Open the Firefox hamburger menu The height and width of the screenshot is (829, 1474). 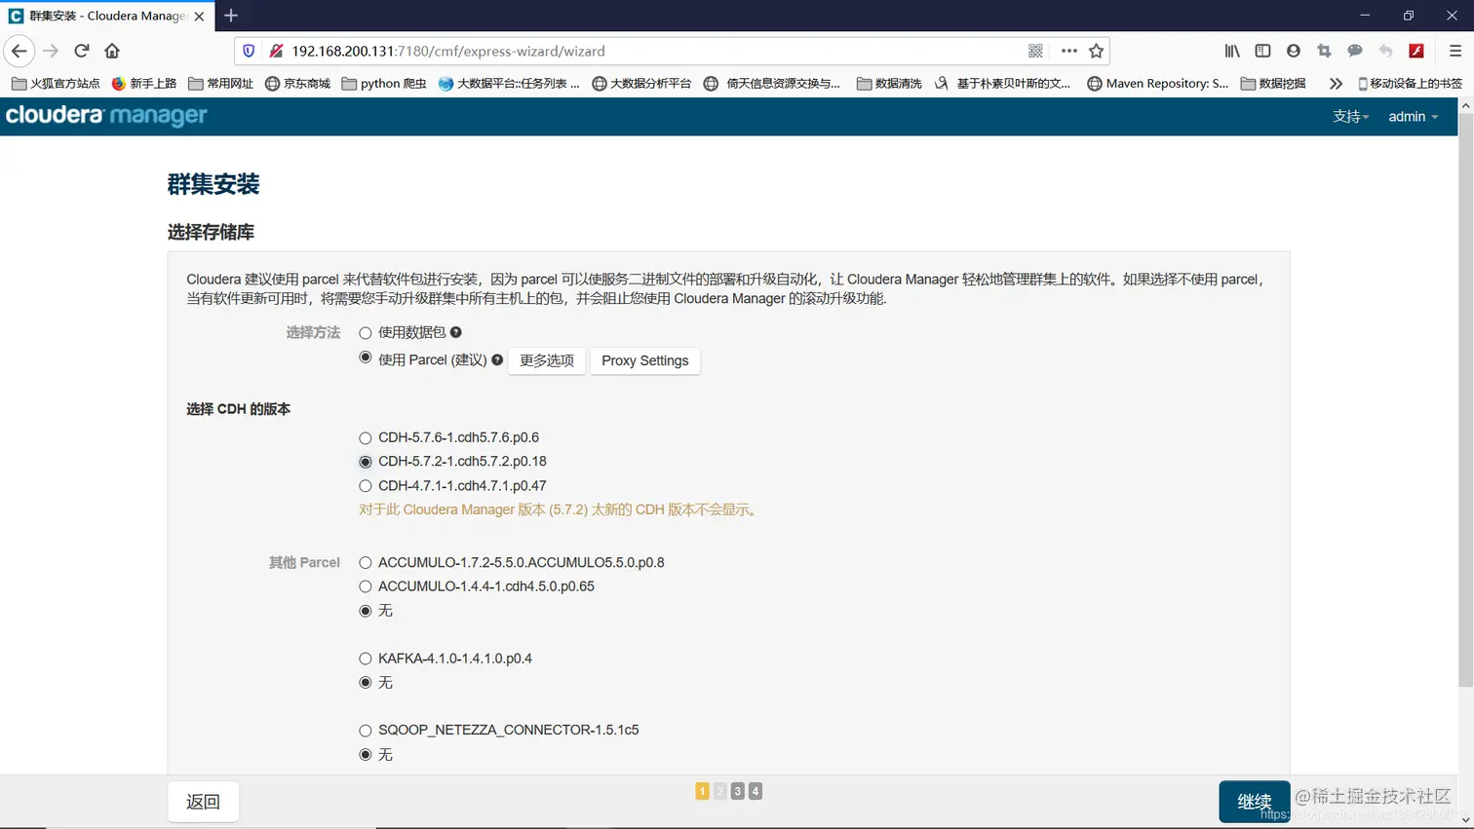(x=1455, y=51)
